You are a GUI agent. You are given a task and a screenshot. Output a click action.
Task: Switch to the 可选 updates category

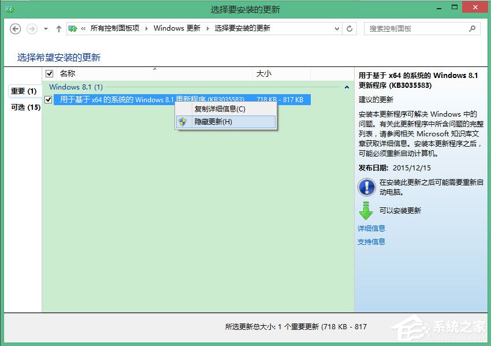[17, 107]
